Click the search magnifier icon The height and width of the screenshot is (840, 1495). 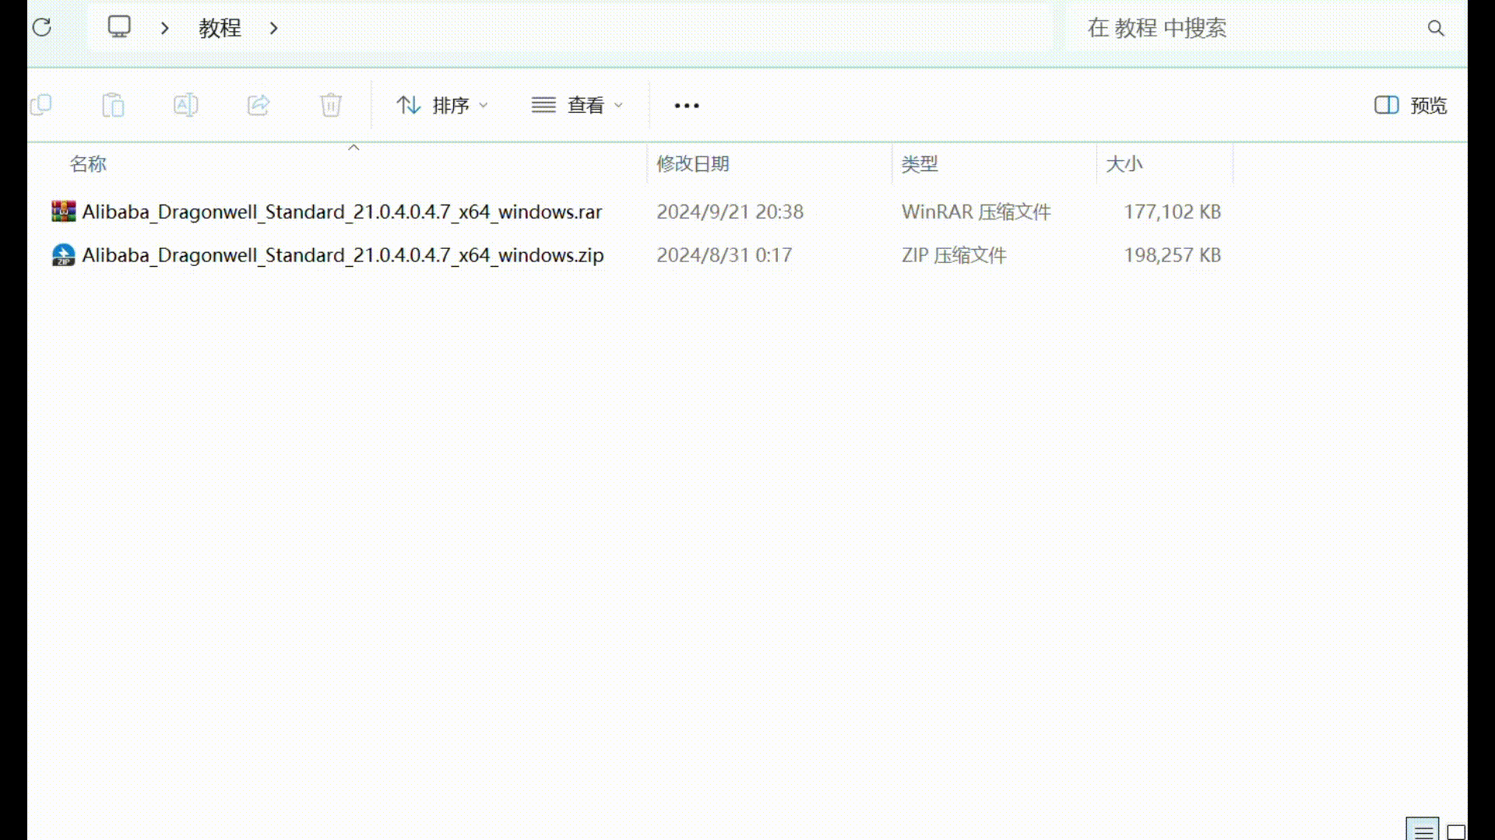(x=1437, y=28)
